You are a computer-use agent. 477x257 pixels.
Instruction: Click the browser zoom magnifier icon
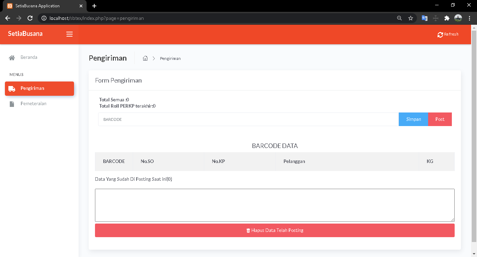pyautogui.click(x=399, y=18)
